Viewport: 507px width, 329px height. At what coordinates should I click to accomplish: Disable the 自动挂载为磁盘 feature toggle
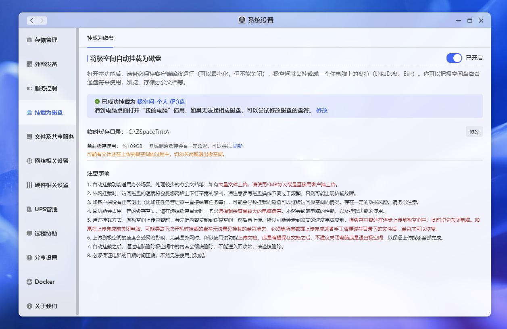coord(454,58)
